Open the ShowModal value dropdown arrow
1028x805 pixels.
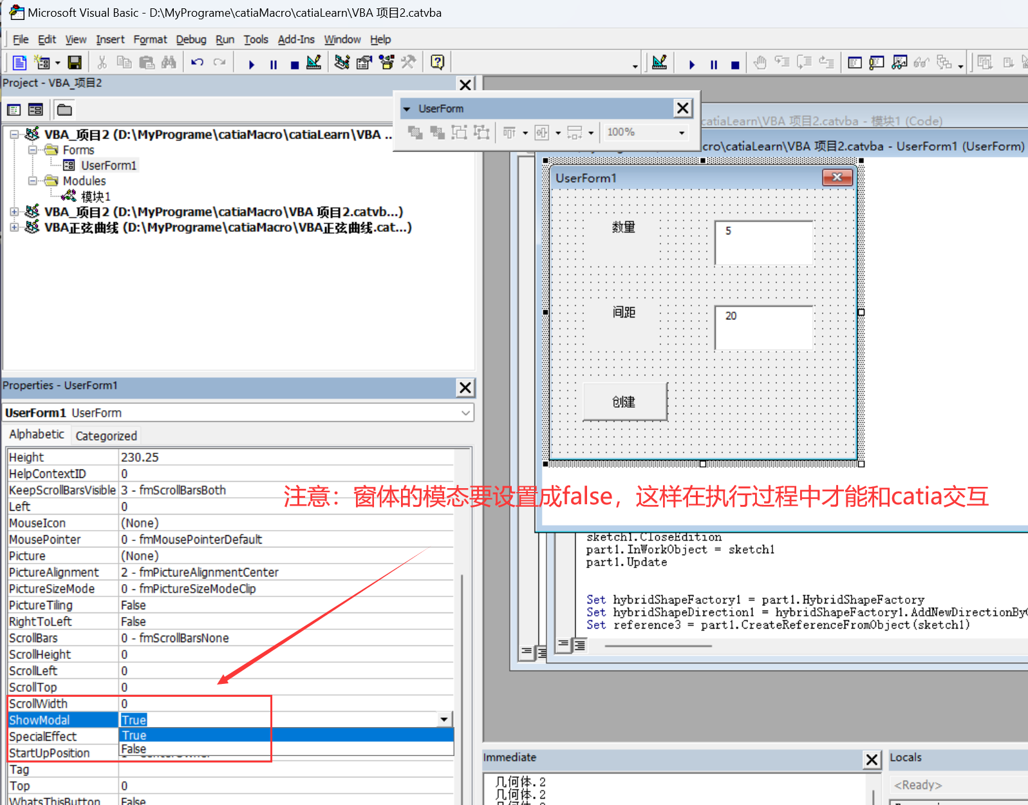coord(444,719)
